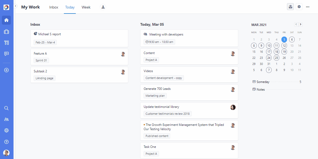Open the Projects briefcase icon in the sidebar

pos(6,32)
